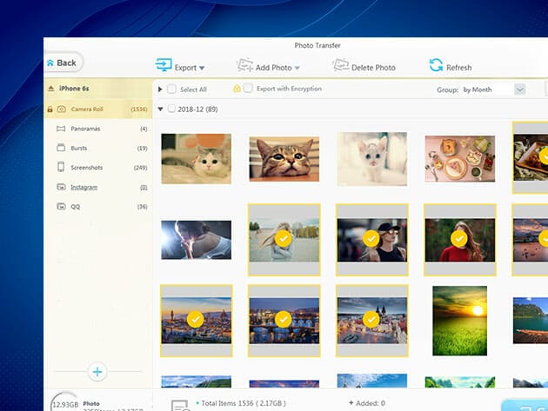Image resolution: width=548 pixels, height=411 pixels.
Task: Click the Delete Photo icon
Action: pyautogui.click(x=337, y=66)
